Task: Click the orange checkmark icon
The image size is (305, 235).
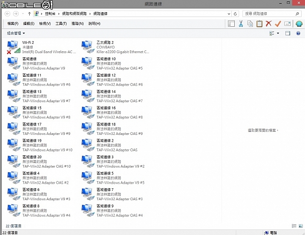Action: click(278, 24)
